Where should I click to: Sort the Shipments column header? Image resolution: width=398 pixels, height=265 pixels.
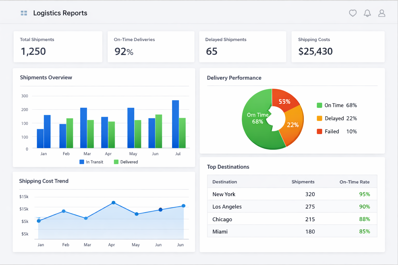(303, 182)
